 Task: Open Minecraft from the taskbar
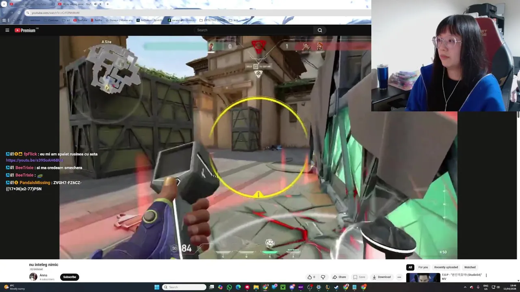pyautogui.click(x=283, y=287)
